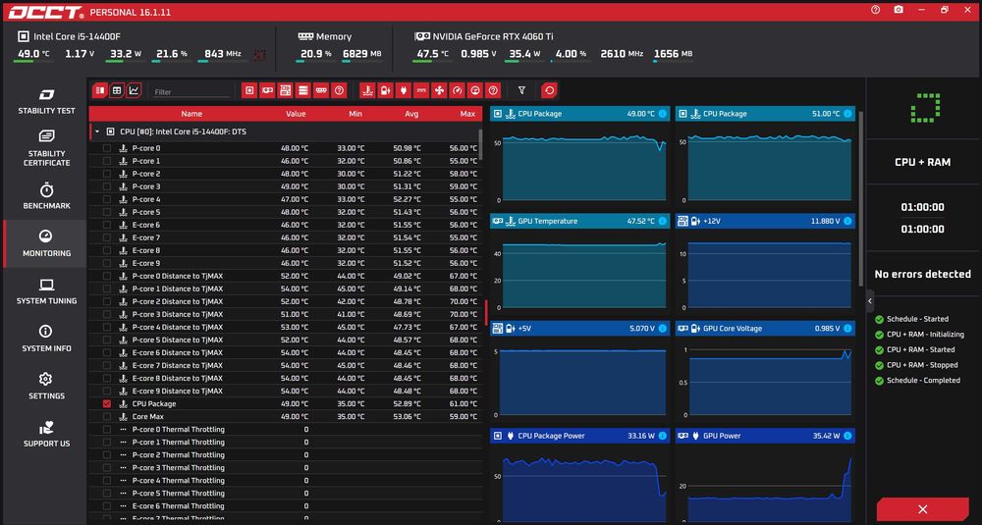The image size is (982, 525).
Task: Sort table by Name column header
Action: coord(191,114)
